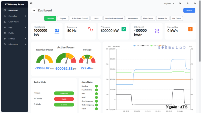The width and height of the screenshot is (201, 113).
Task: Click the red sine wave Frequency icon
Action: pos(90,29)
